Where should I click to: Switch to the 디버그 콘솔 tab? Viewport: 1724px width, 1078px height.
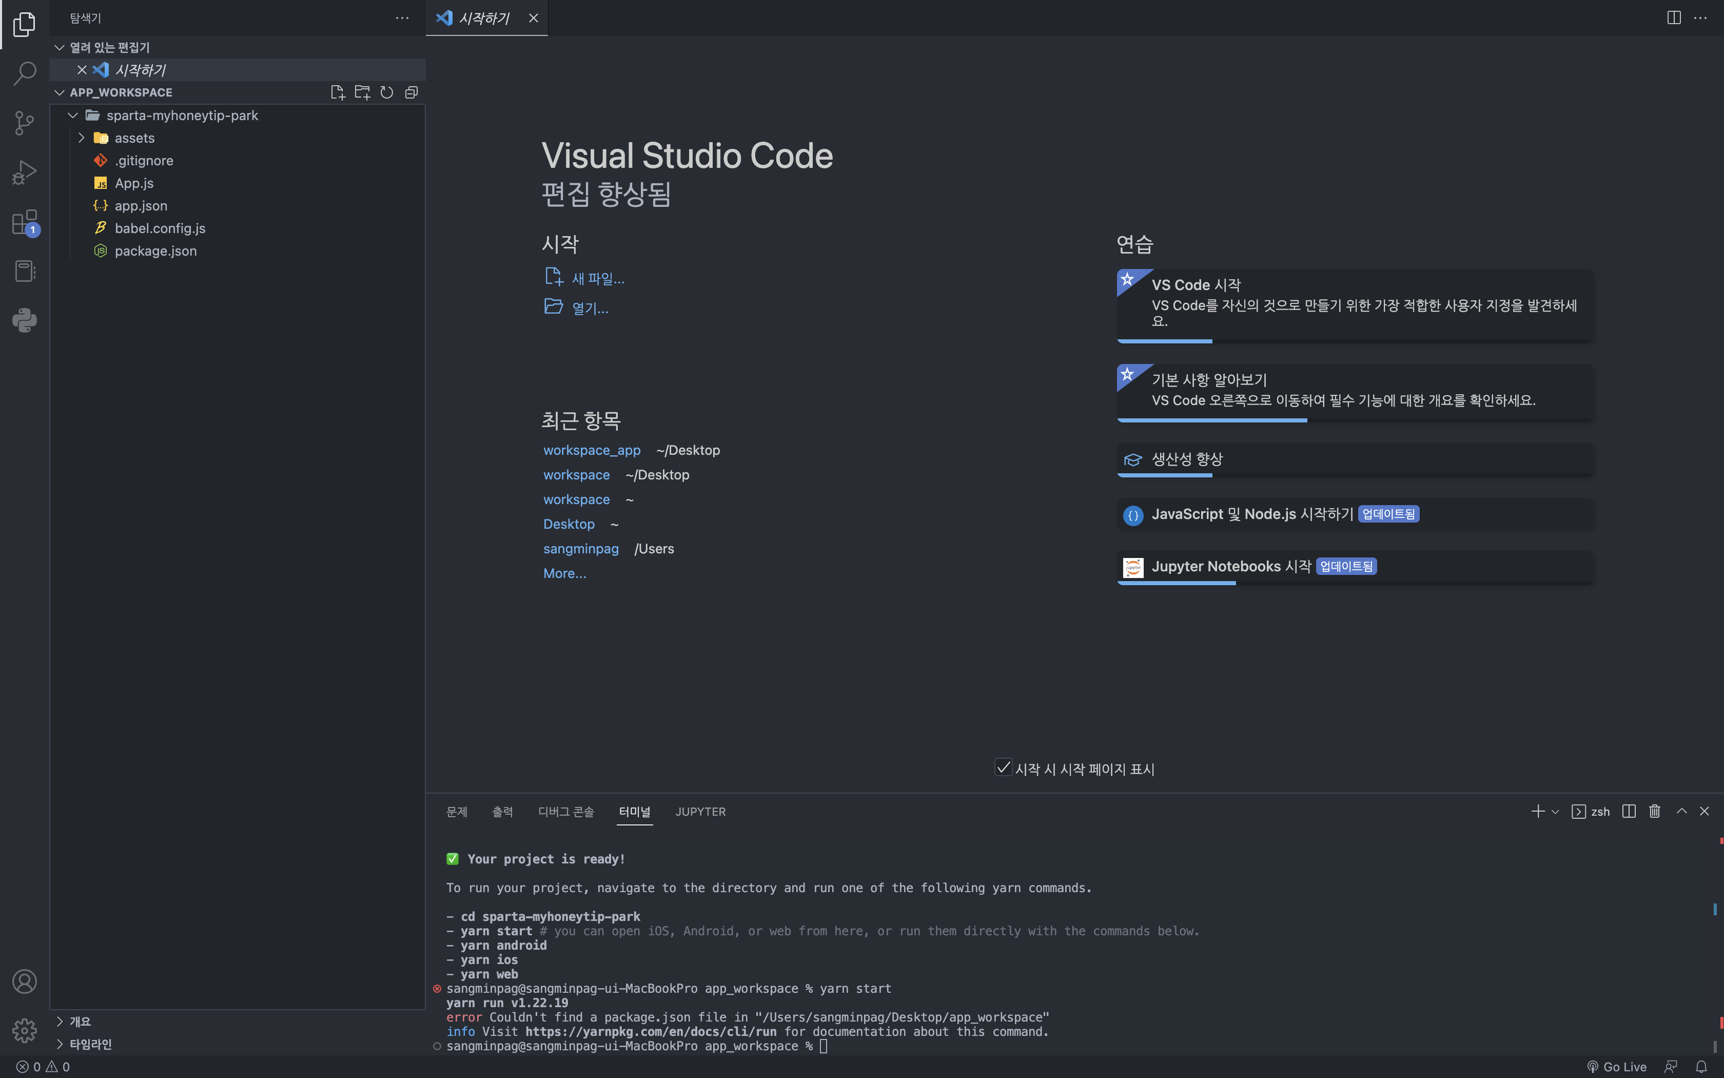pos(565,812)
